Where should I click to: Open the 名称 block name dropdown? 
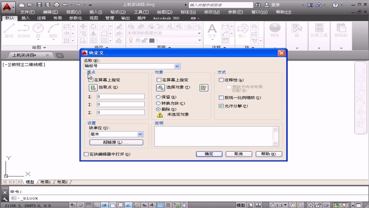click(177, 66)
